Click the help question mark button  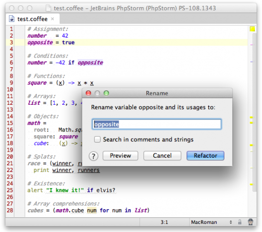pos(93,156)
